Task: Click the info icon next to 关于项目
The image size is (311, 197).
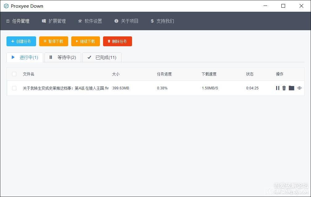Action: tap(116, 21)
